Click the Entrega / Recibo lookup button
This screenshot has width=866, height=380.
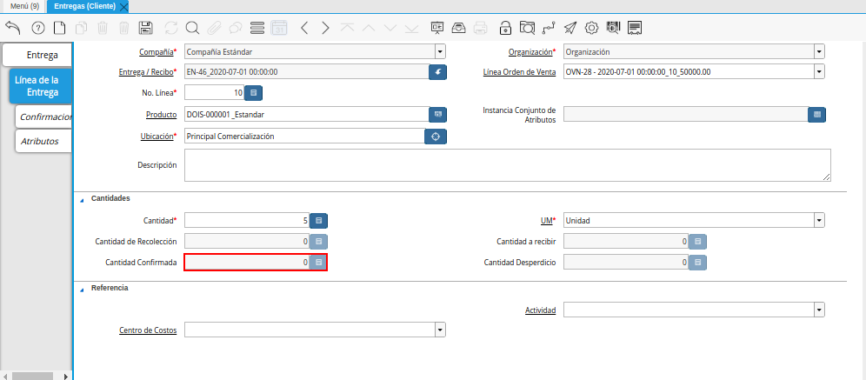pyautogui.click(x=438, y=72)
